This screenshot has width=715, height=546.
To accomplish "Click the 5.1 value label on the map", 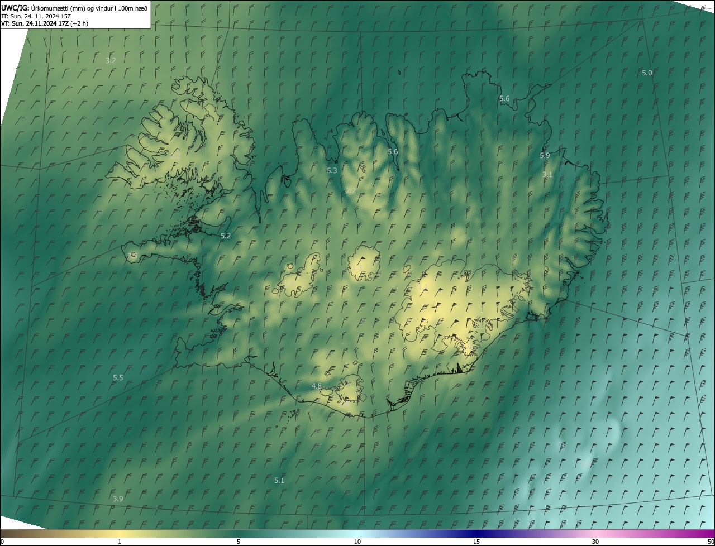I will point(279,481).
